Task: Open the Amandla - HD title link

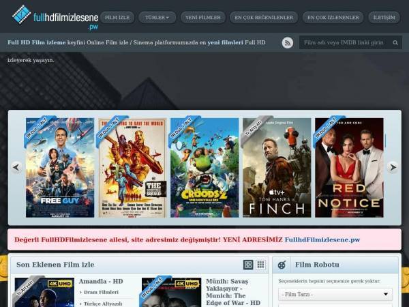Action: [101, 281]
